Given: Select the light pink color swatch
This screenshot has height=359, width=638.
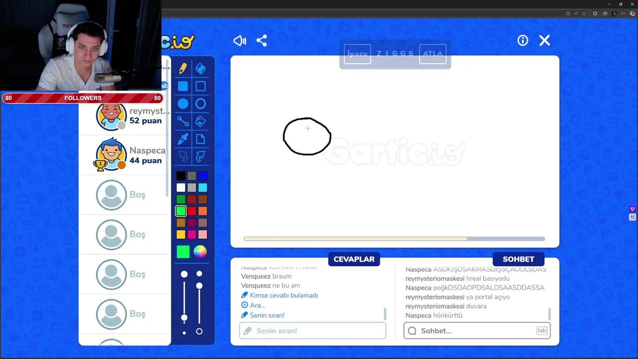Looking at the screenshot, I should [x=203, y=234].
